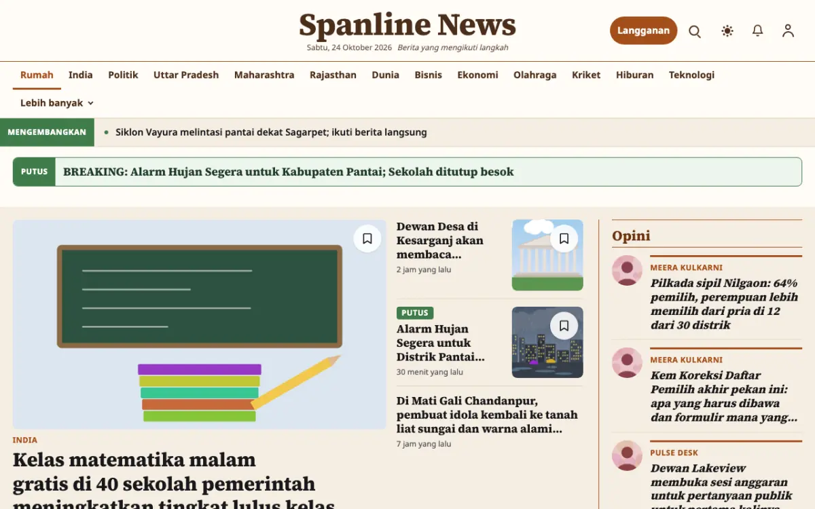This screenshot has width=815, height=509.
Task: Click the '7 jam yang lalu' timestamp
Action: click(424, 444)
